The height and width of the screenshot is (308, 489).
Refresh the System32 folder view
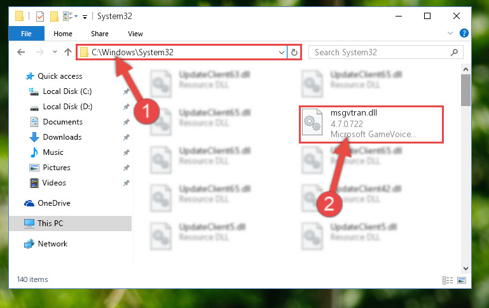[294, 52]
